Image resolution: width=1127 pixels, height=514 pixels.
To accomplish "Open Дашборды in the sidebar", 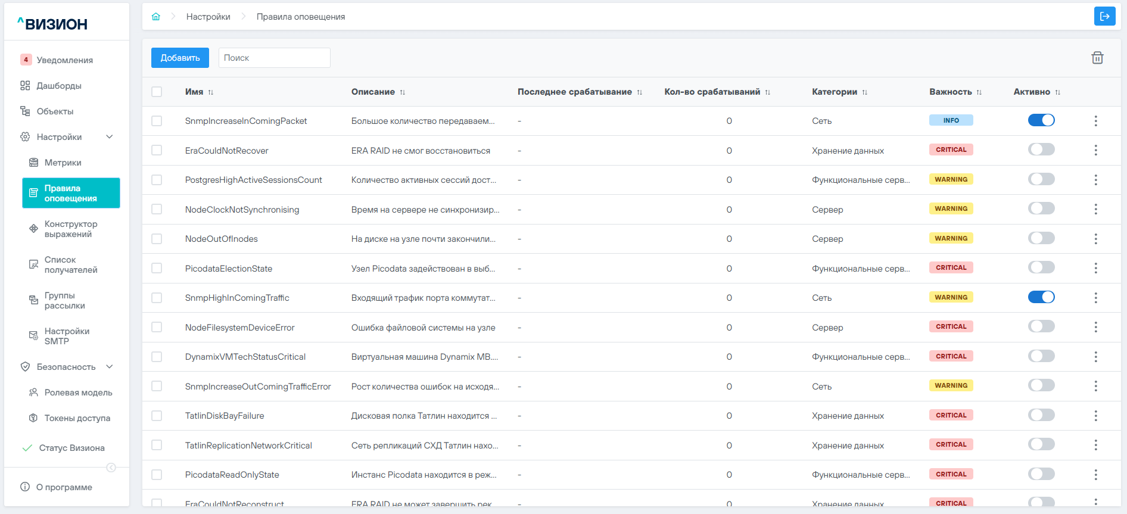I will pyautogui.click(x=59, y=86).
